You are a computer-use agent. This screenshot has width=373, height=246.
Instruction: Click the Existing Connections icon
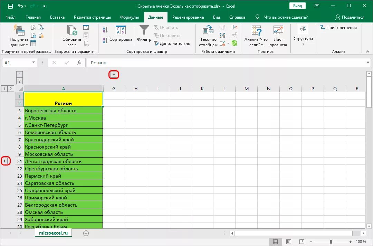pos(41,36)
